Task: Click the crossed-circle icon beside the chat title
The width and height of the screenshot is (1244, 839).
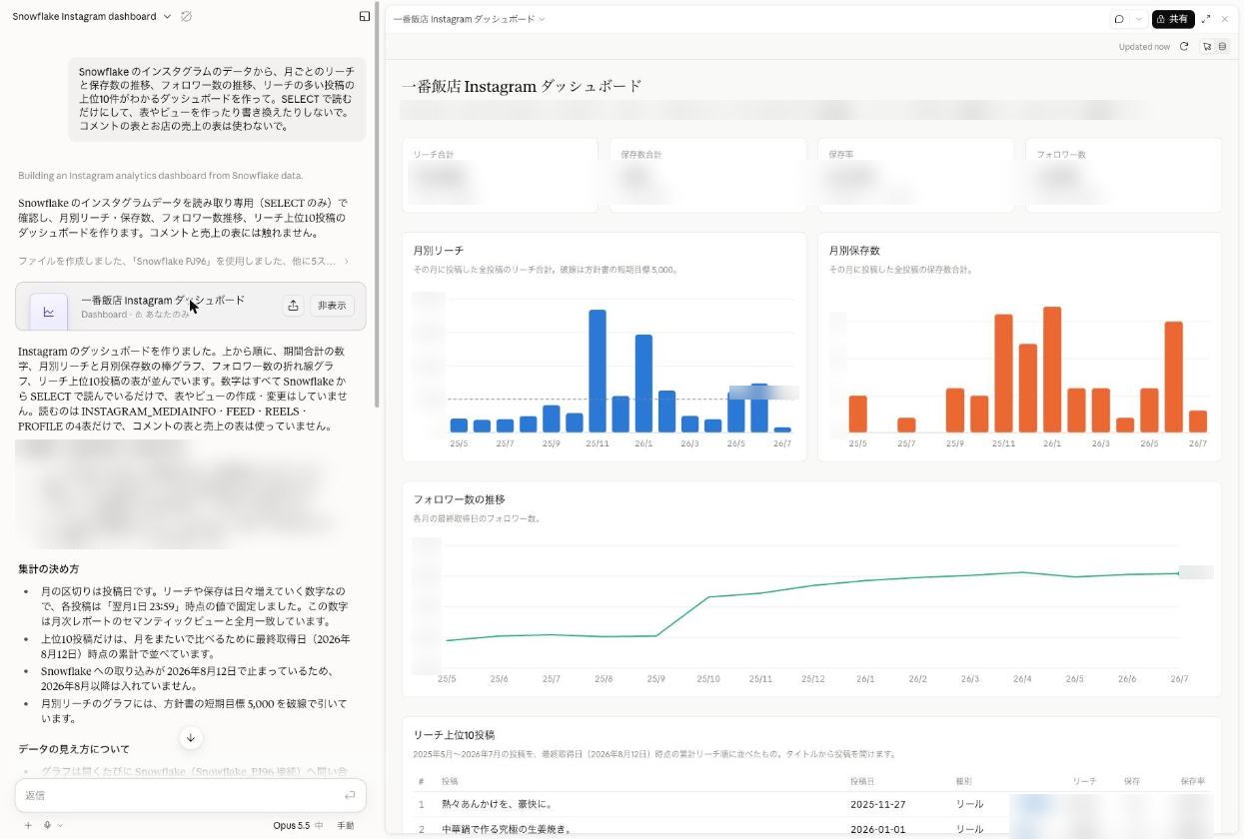Action: click(x=186, y=16)
